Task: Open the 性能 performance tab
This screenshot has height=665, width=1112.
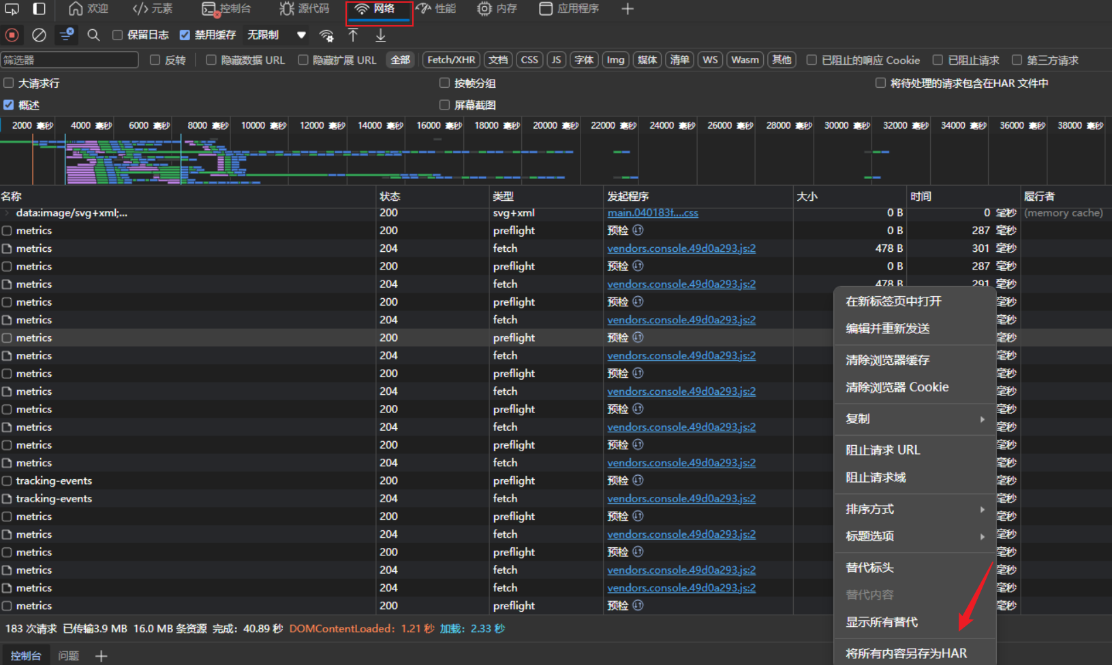Action: (x=436, y=9)
